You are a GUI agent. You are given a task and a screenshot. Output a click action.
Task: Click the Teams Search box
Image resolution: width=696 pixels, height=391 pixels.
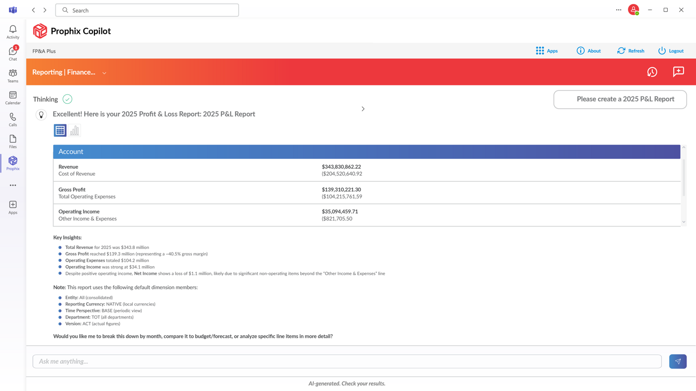(x=147, y=10)
